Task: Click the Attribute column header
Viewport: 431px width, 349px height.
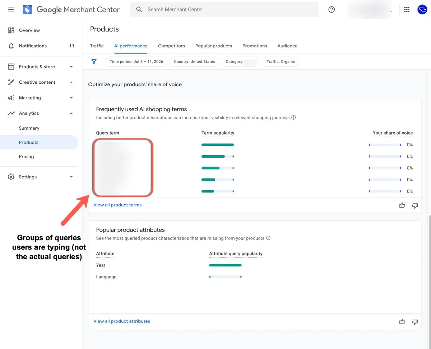Action: click(x=105, y=253)
